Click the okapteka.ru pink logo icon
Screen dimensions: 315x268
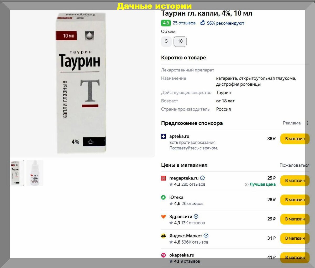pos(164,255)
